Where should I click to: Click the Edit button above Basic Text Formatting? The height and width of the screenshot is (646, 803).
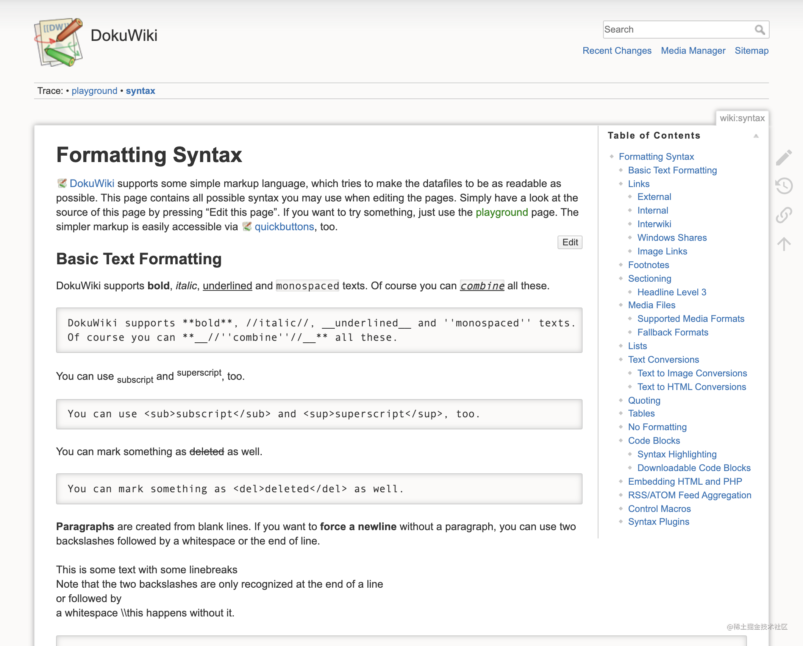pyautogui.click(x=570, y=242)
